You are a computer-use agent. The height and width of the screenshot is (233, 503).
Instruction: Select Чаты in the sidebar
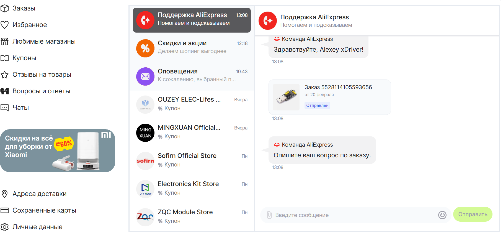pyautogui.click(x=21, y=108)
